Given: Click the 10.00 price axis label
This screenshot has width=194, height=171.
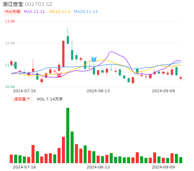Looking at the screenshot, I should click(x=10, y=87).
